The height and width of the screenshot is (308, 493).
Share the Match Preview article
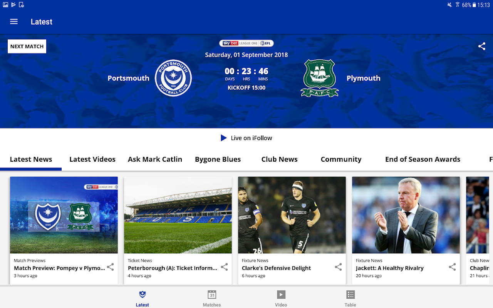pos(110,267)
